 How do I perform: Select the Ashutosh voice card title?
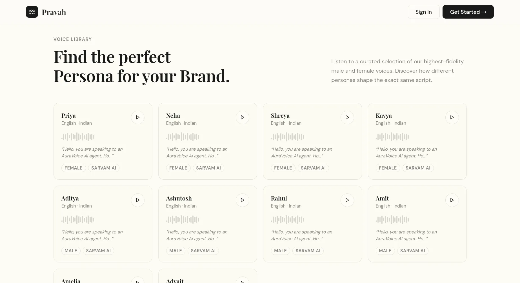coord(179,199)
